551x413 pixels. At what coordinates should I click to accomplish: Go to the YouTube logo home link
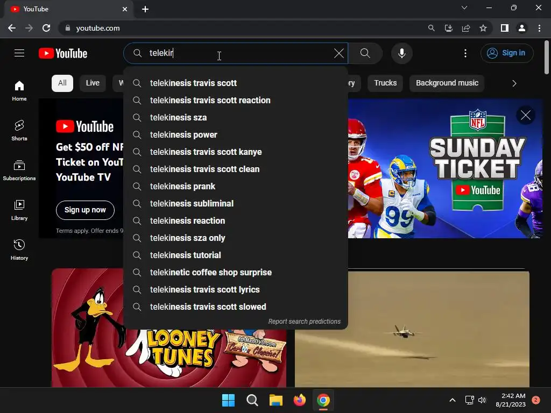[63, 53]
